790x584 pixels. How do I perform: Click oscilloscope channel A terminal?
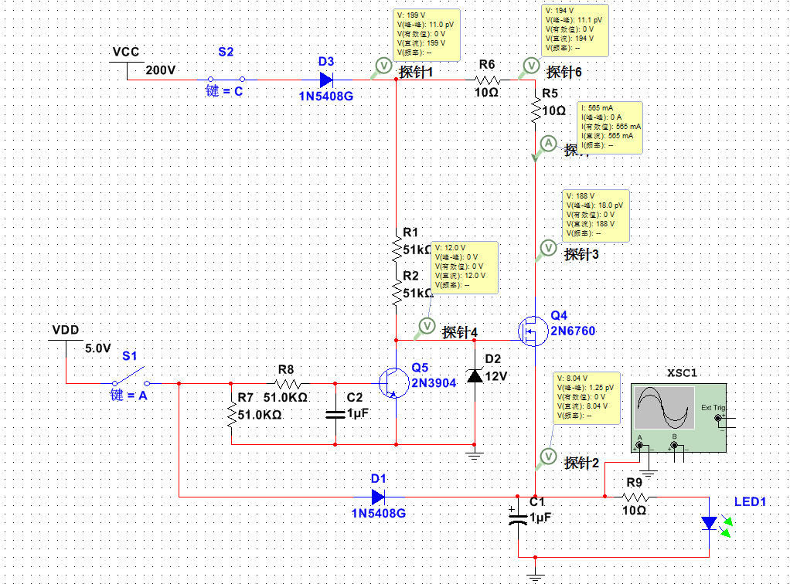point(640,446)
